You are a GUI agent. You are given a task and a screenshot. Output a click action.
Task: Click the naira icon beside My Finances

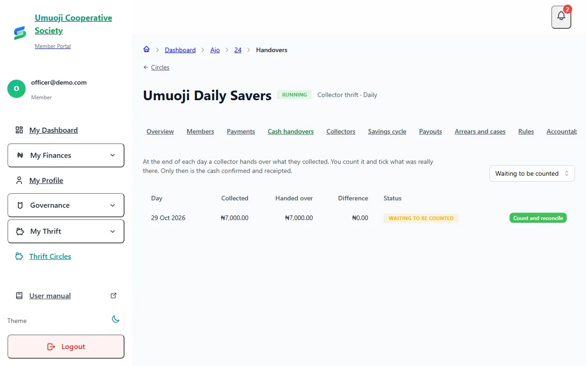[x=20, y=155]
